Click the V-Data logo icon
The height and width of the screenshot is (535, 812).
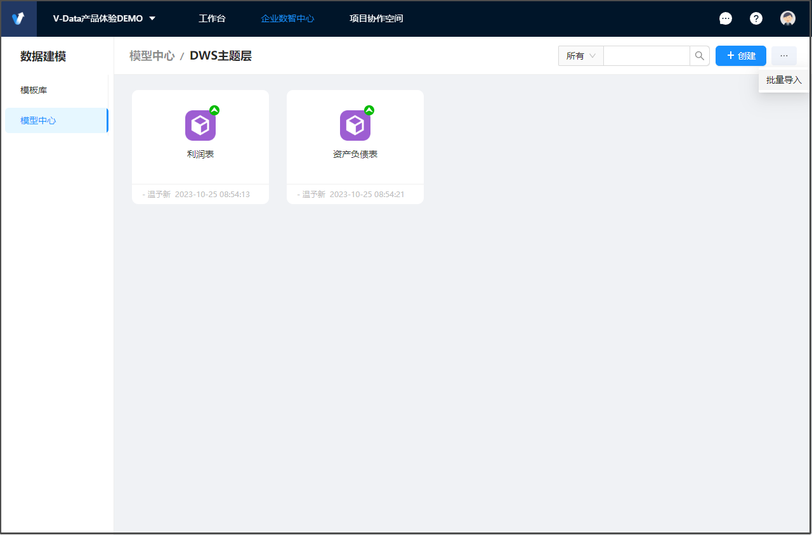point(18,19)
